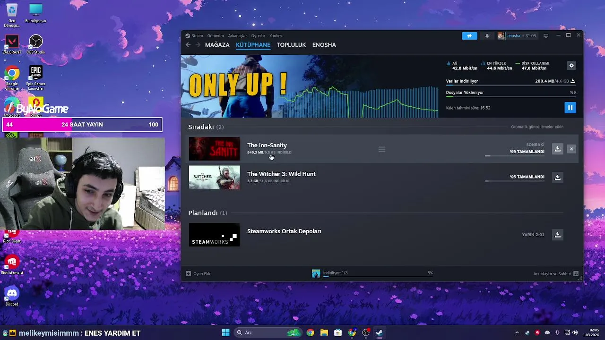Open the Görünüm menu
The width and height of the screenshot is (605, 340).
tap(216, 36)
